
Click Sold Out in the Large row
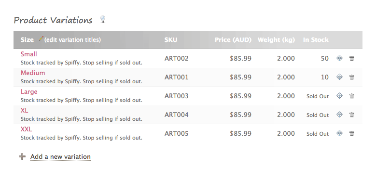tap(318, 96)
